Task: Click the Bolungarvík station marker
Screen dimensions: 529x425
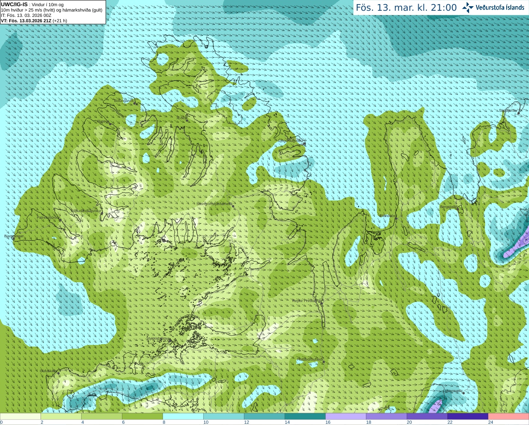Action: pyautogui.click(x=135, y=103)
